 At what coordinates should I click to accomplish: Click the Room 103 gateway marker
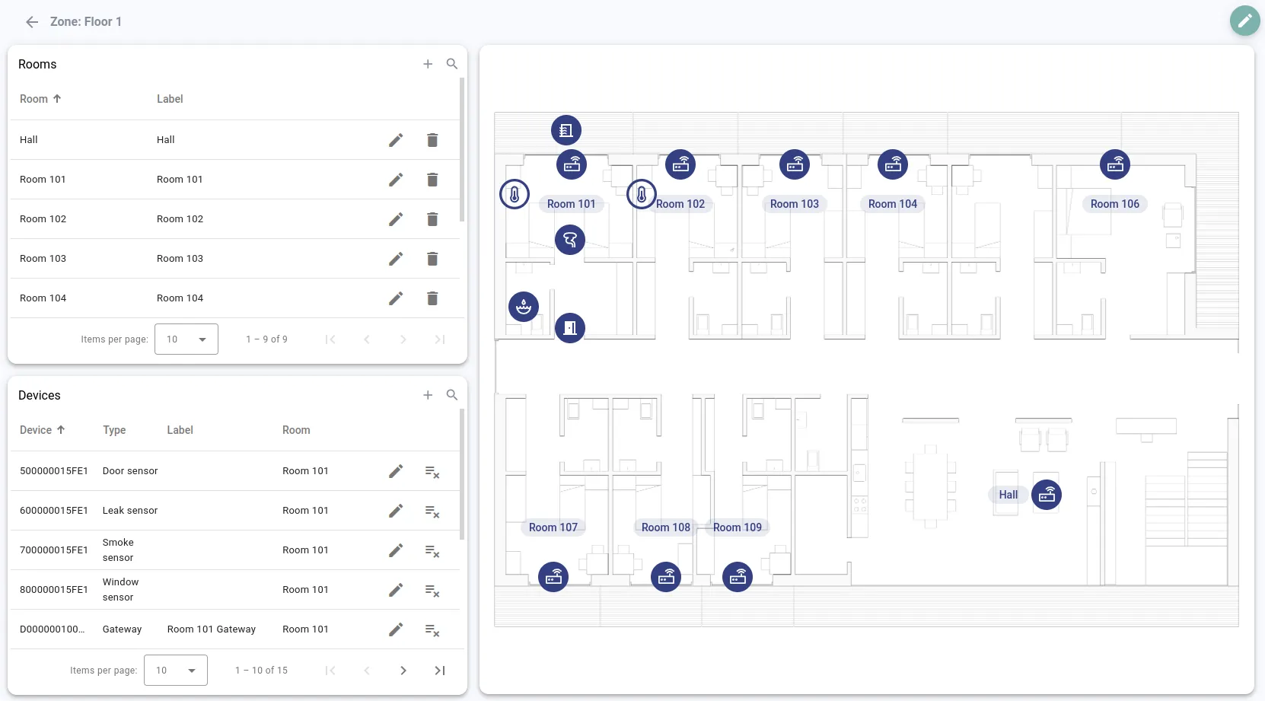tap(795, 164)
